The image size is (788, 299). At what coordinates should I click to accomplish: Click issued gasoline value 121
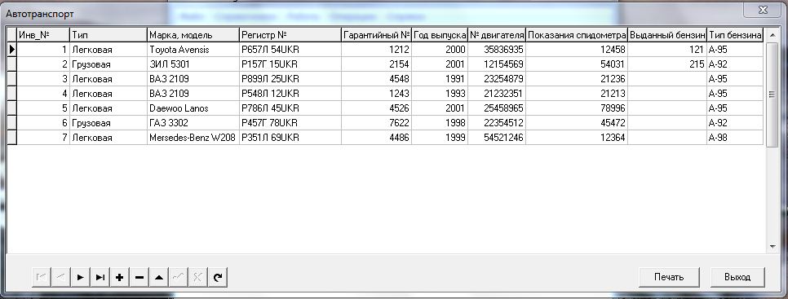coord(667,50)
